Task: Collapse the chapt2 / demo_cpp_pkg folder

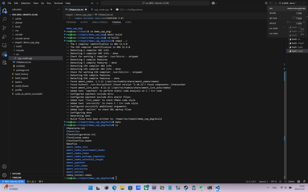Action: pos(36,42)
